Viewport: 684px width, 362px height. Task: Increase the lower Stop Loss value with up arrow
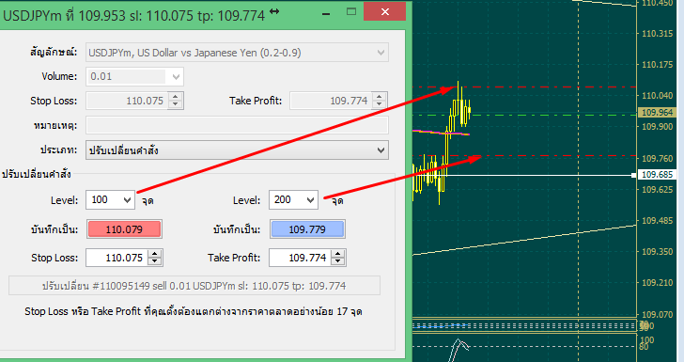(155, 254)
